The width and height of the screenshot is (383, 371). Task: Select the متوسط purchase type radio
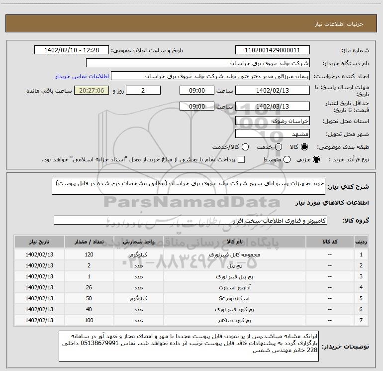(x=287, y=159)
